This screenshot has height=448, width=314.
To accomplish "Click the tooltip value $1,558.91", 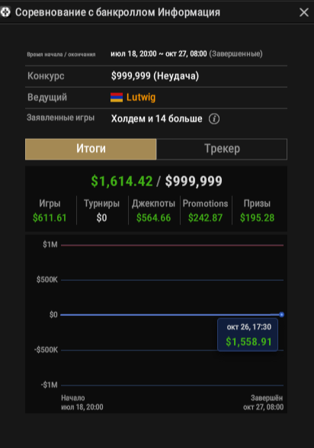I will [x=248, y=342].
